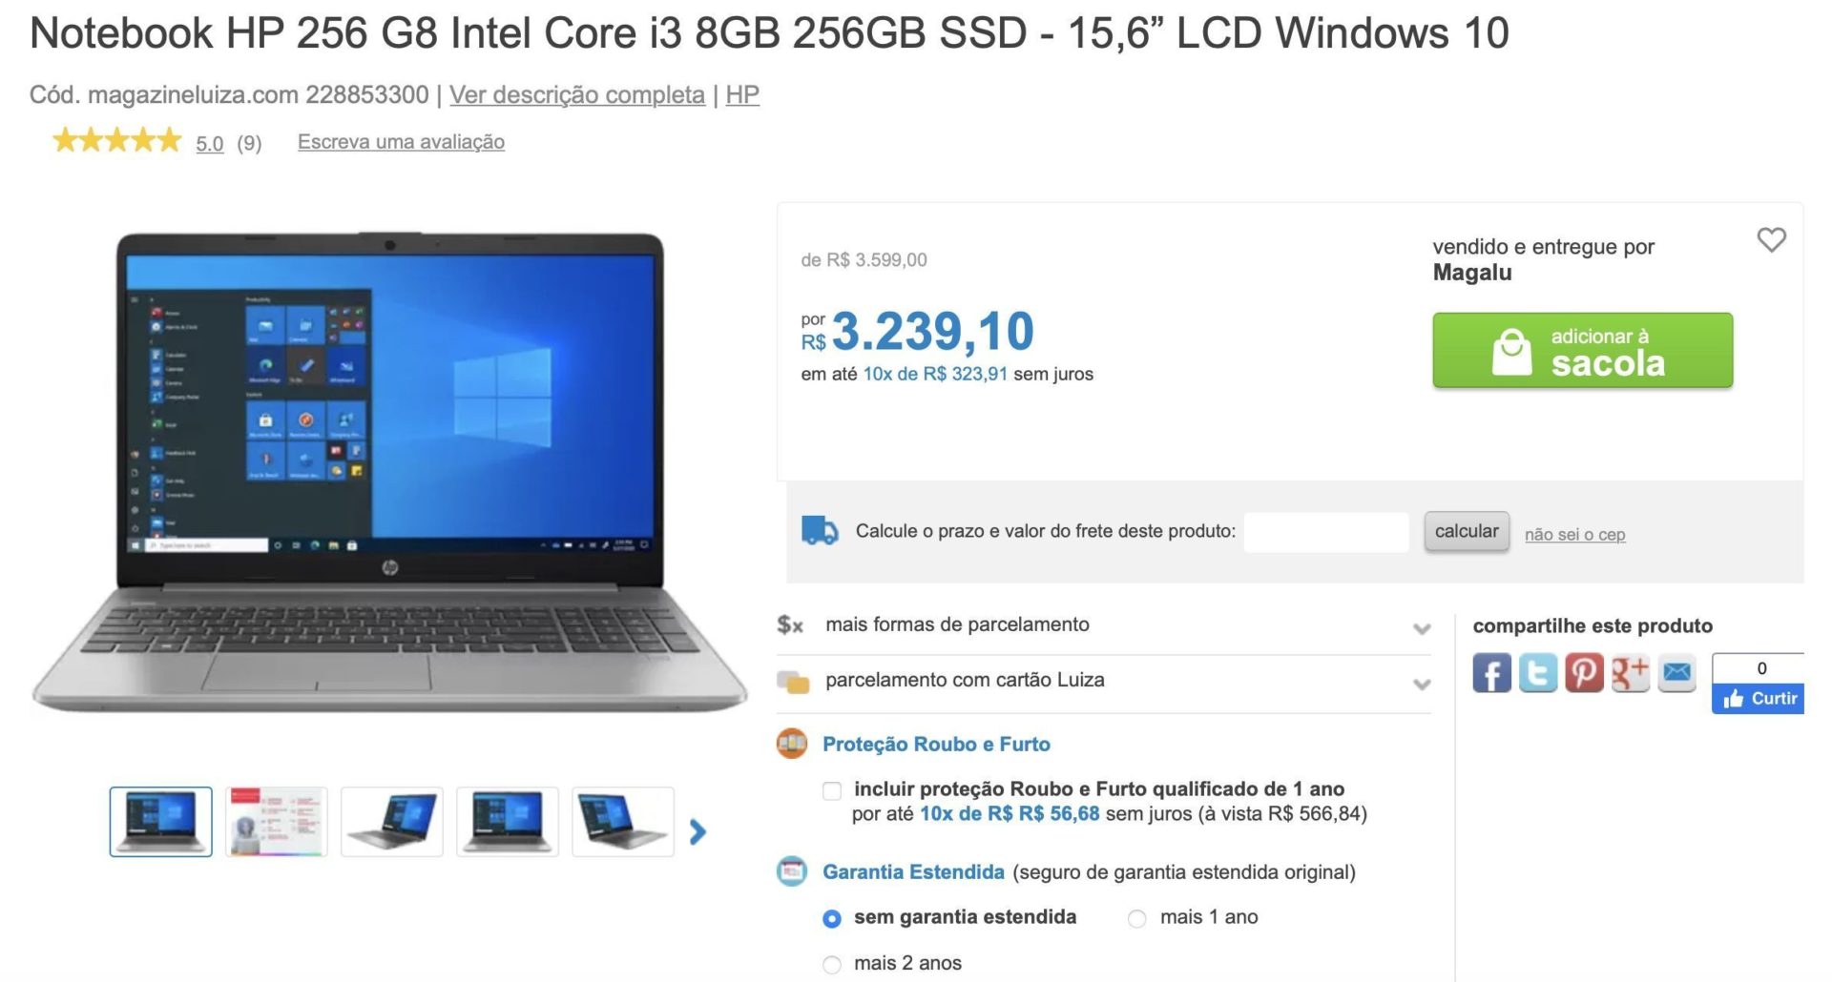Screen dimensions: 1832x982
Task: Share product on Twitter
Action: (x=1538, y=672)
